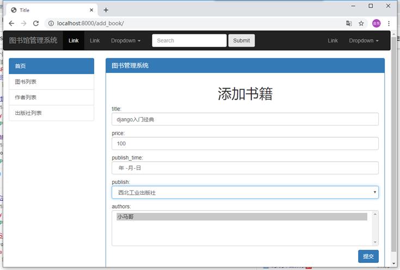Open the publish select dropdown
The image size is (400, 270).
click(245, 193)
